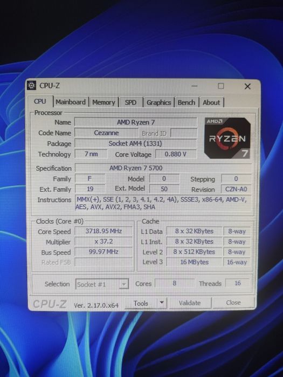283x377 pixels.
Task: Click the Family value 'F'
Action: coord(90,179)
